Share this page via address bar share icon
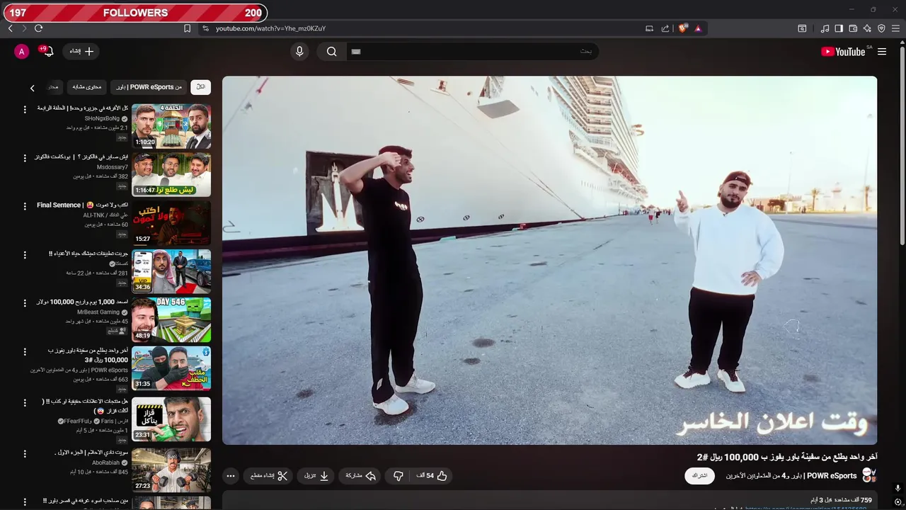906x510 pixels. coord(665,28)
